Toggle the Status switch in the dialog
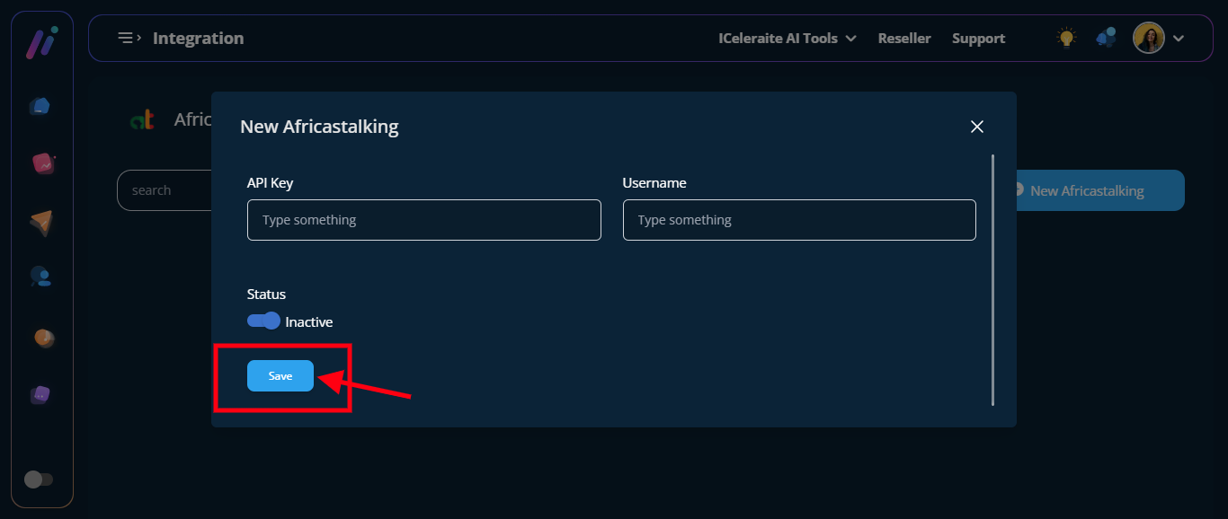This screenshot has height=519, width=1228. 263,321
